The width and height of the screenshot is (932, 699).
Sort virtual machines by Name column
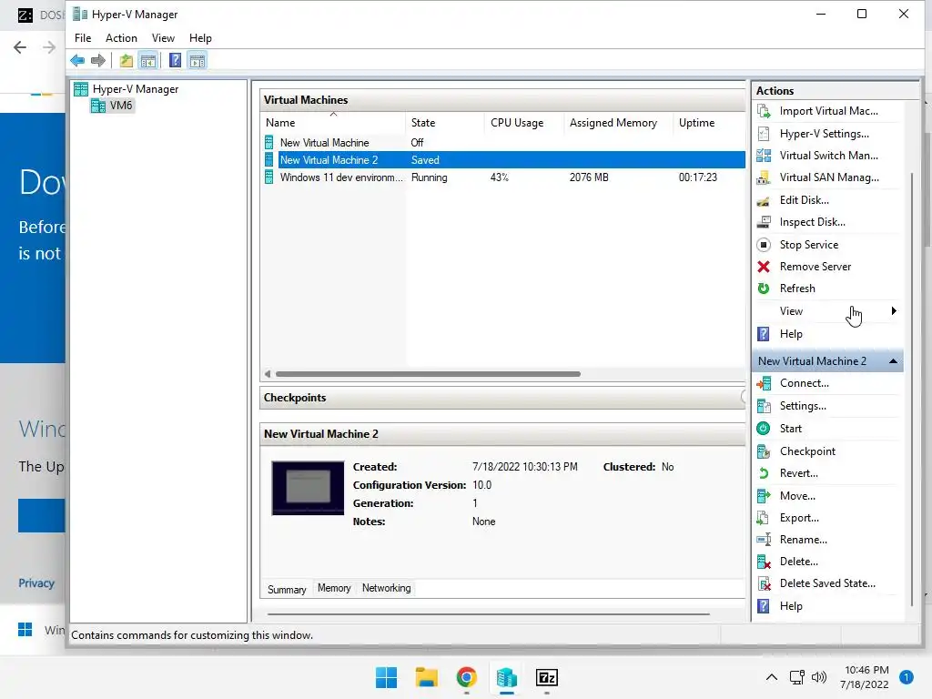(334, 123)
